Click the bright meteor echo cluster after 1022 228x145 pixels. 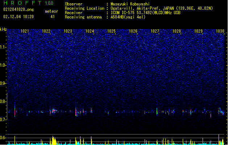coord(54,111)
